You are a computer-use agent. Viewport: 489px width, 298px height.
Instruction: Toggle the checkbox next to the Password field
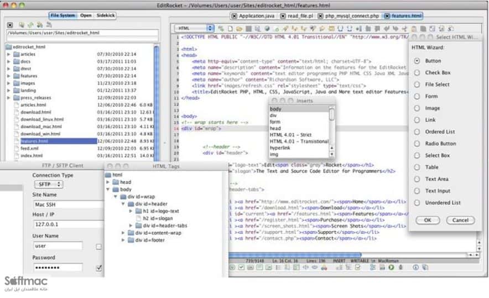[99, 268]
